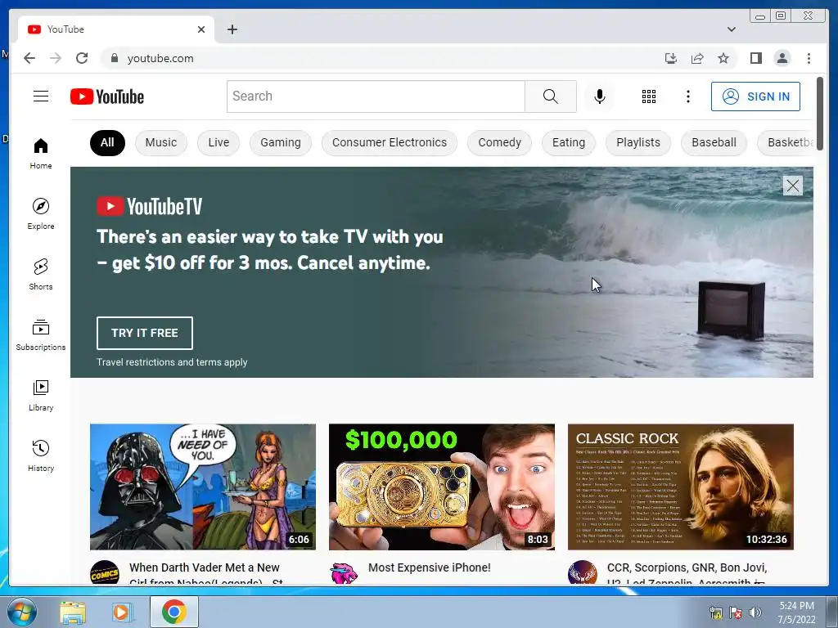Open the YouTube apps grid
Viewport: 838px width, 628px height.
tap(649, 96)
